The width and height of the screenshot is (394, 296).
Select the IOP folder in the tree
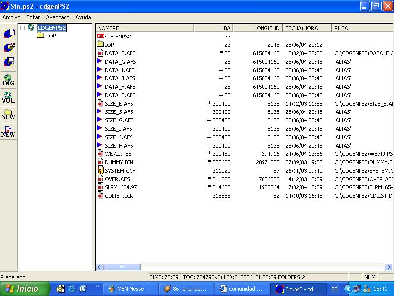tap(51, 36)
